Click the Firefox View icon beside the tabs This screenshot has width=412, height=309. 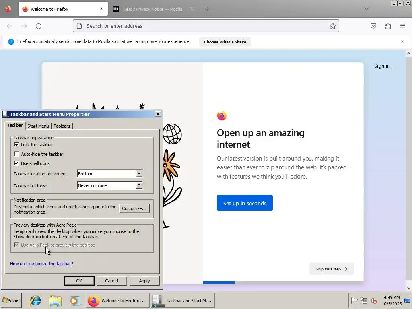coord(8,9)
